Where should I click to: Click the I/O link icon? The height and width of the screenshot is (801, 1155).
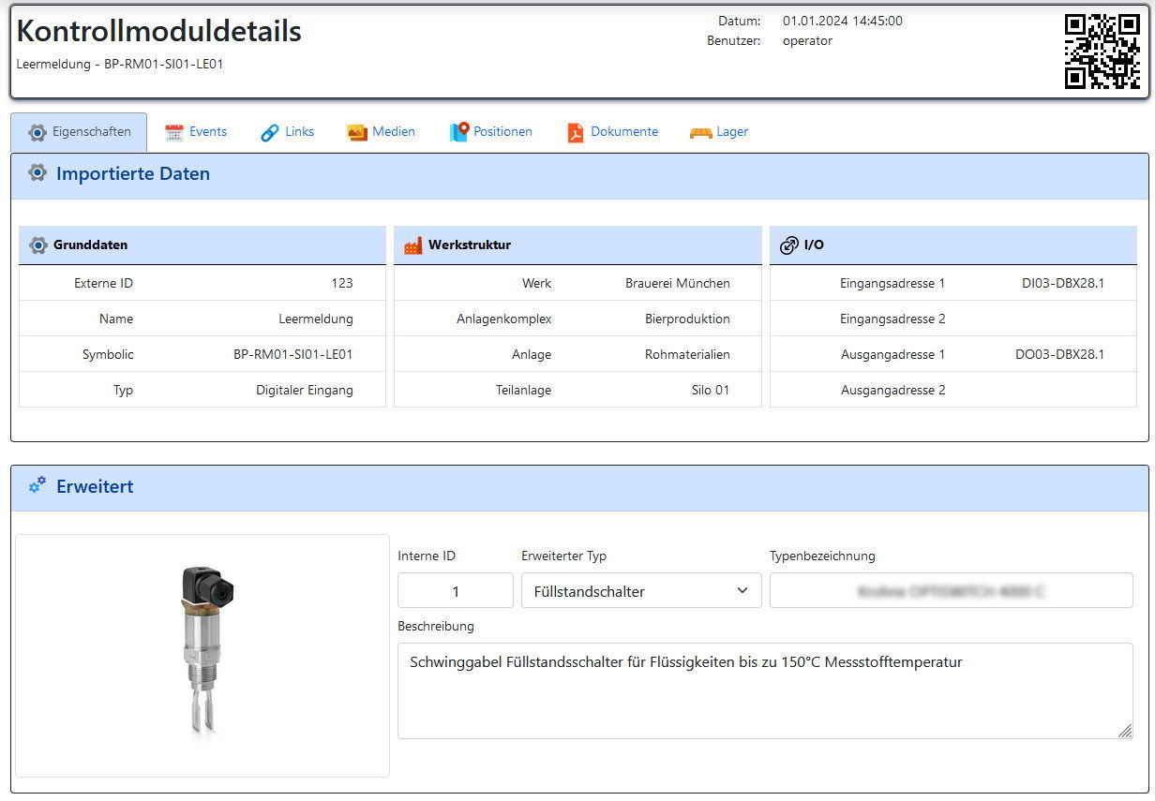pos(789,245)
